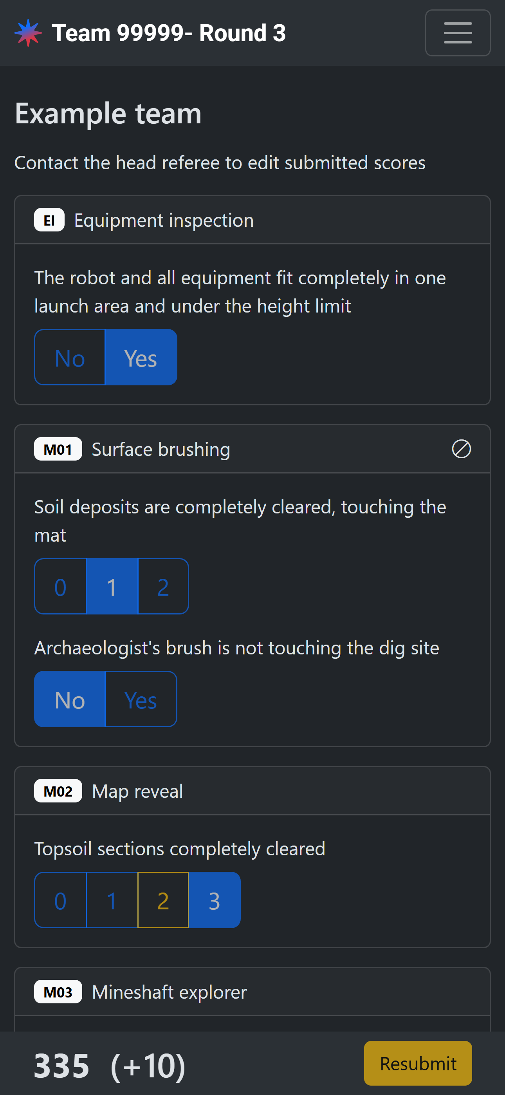Click the colorful star logo icon
The width and height of the screenshot is (505, 1095).
(x=28, y=33)
